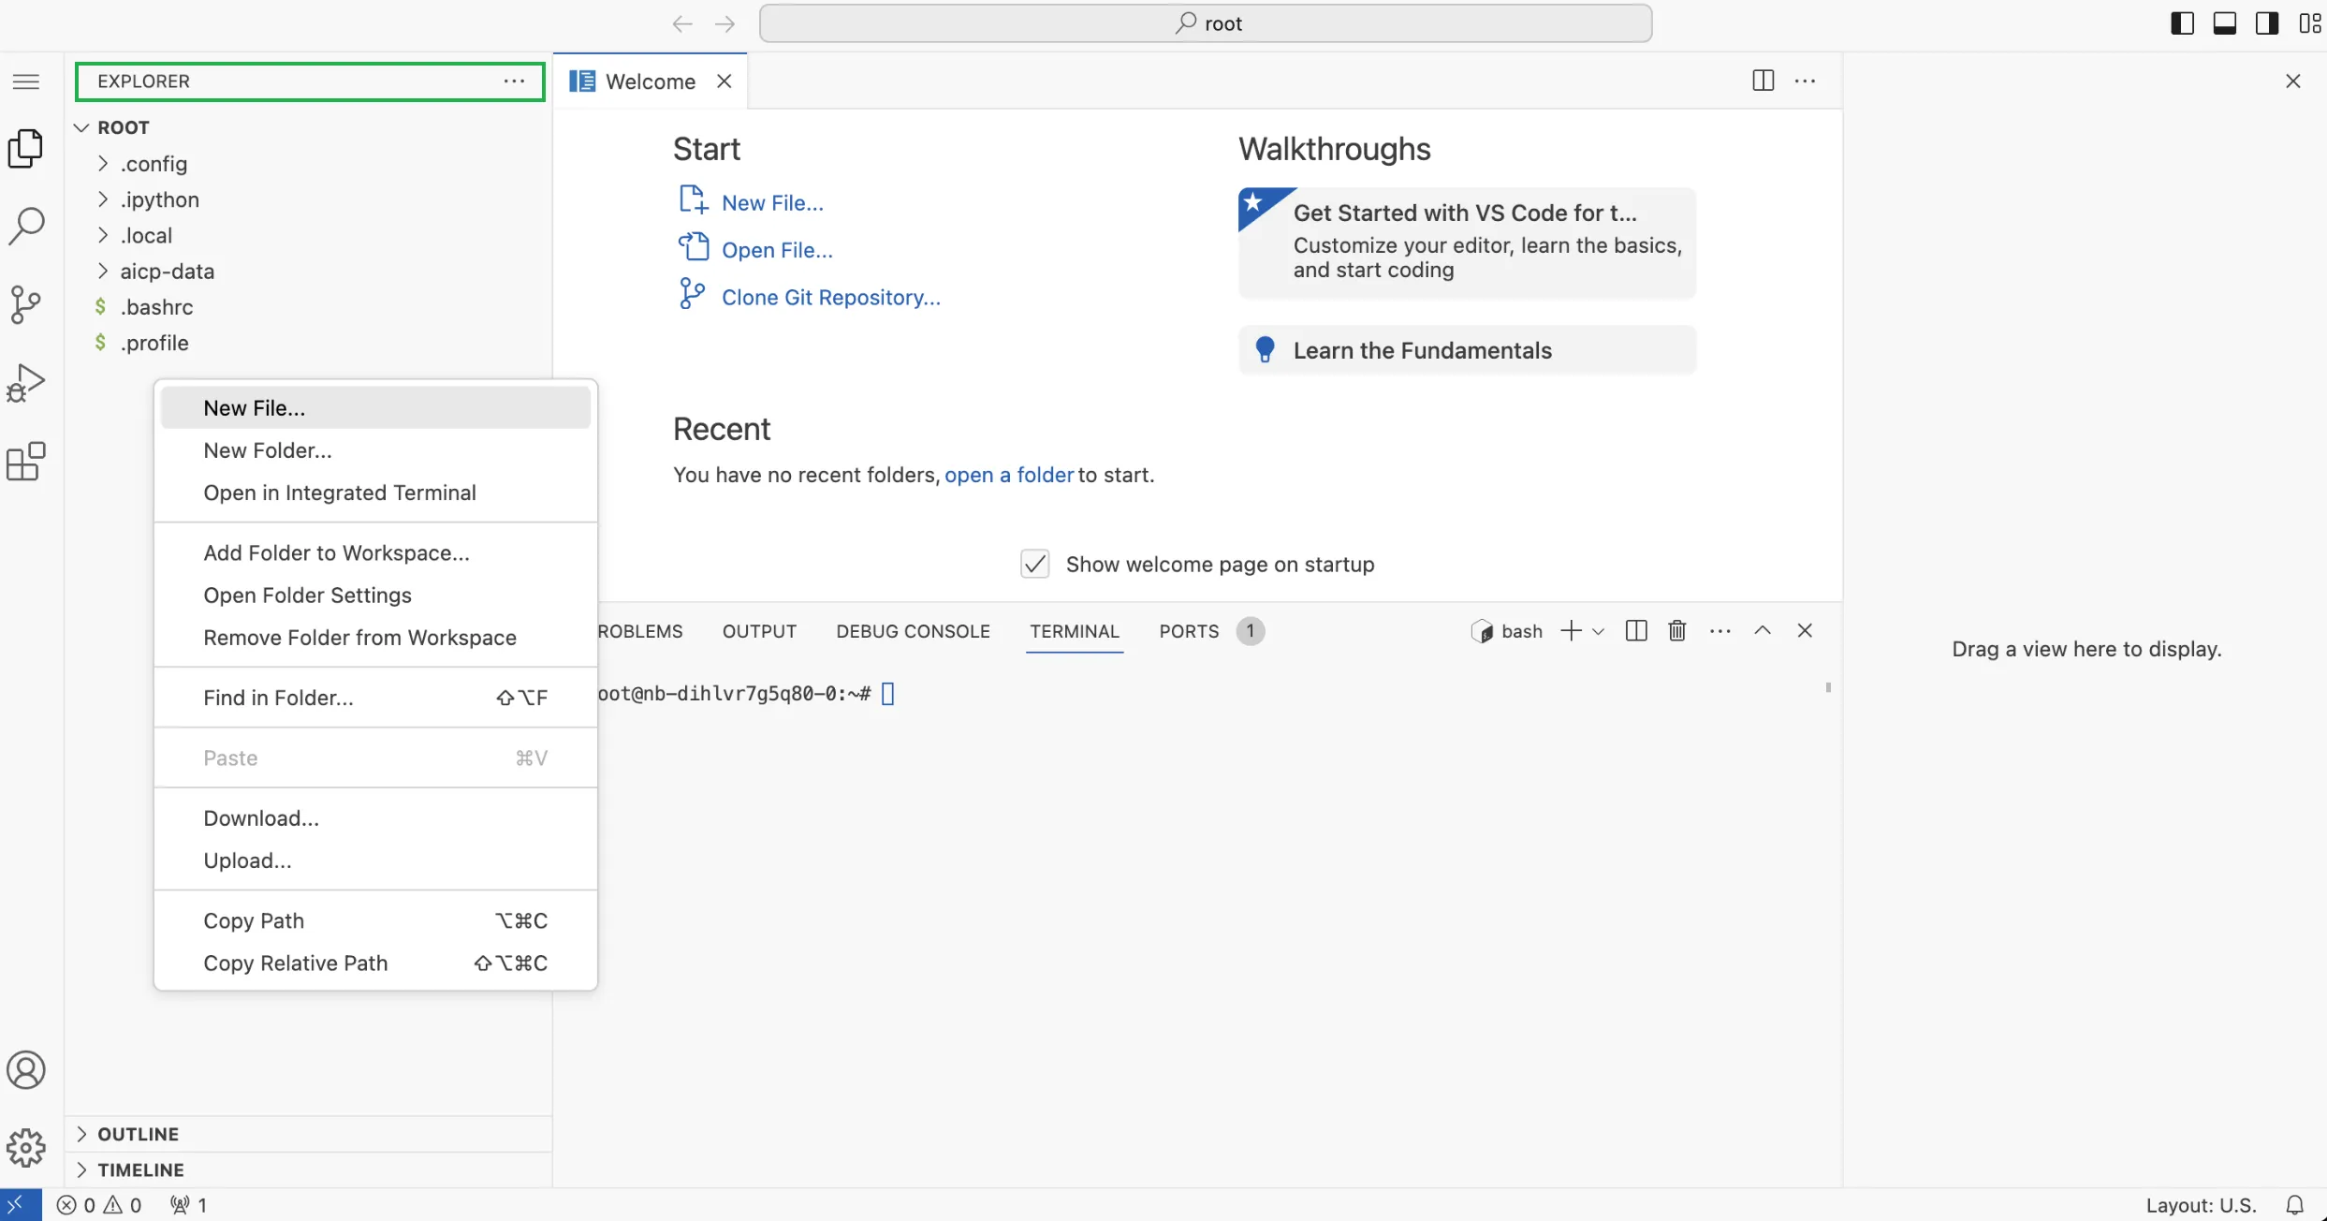This screenshot has height=1221, width=2327.
Task: Go forward with the right arrow
Action: coord(725,23)
